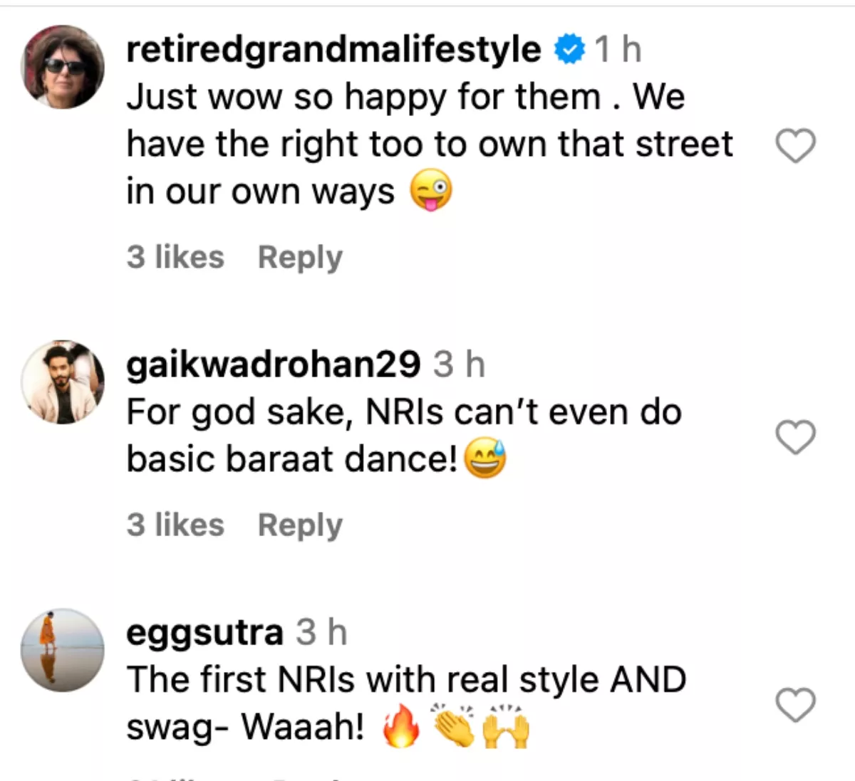Like retiredgrandmalifestyle's comment with the heart
The image size is (855, 781).
[x=795, y=146]
